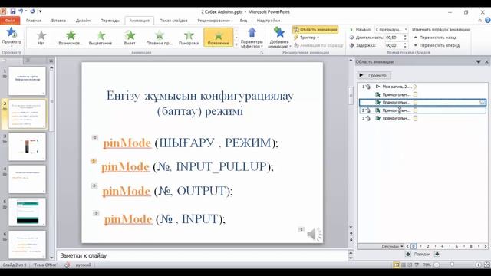The height and width of the screenshot is (276, 491).
Task: Click the zoom in plus button
Action: click(x=478, y=264)
